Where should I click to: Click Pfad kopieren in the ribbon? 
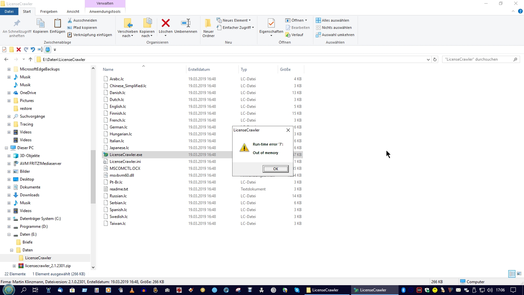tap(82, 28)
